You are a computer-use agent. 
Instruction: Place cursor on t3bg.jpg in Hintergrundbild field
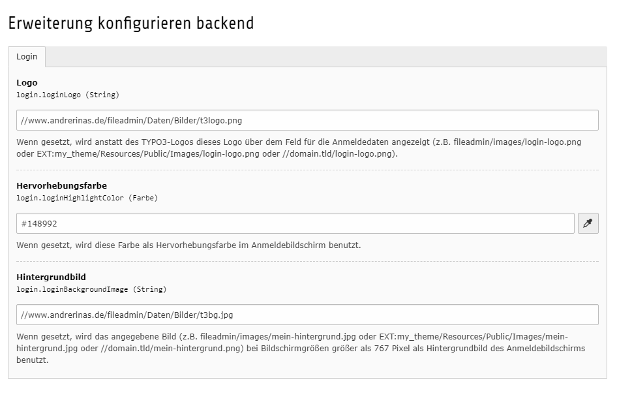(217, 315)
